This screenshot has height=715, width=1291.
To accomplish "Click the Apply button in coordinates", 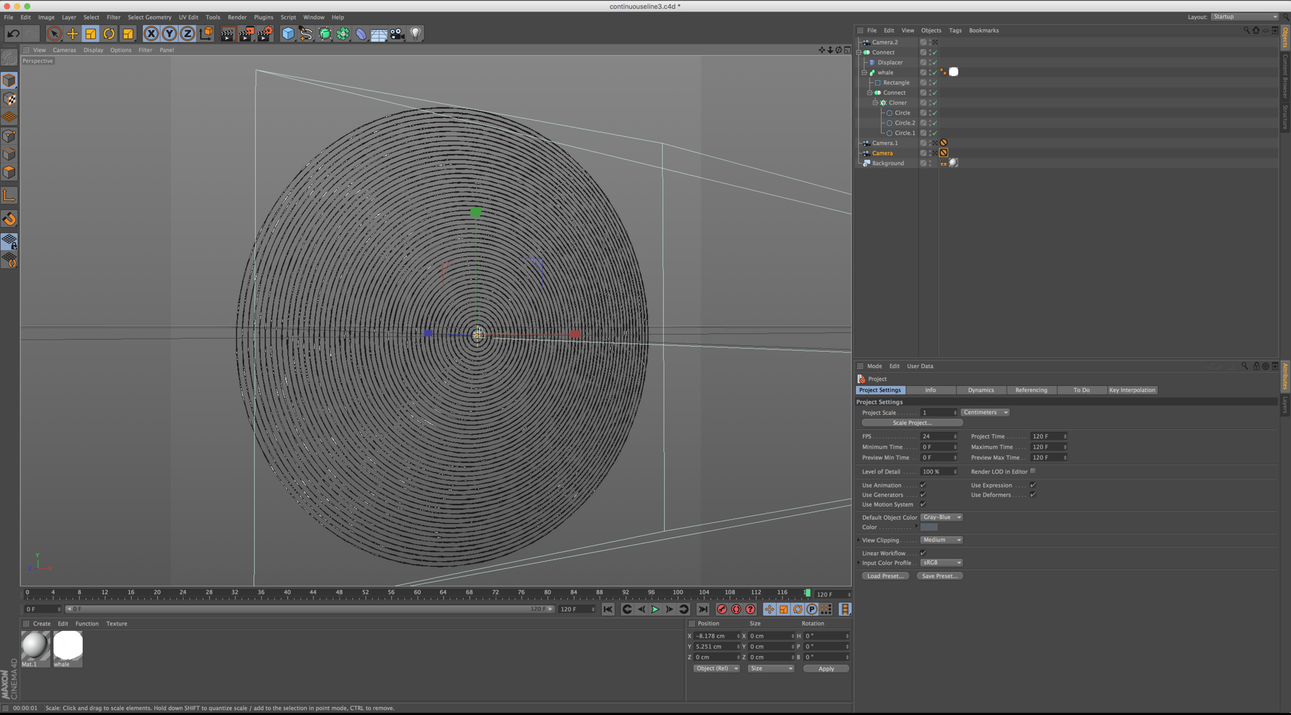I will (x=826, y=669).
